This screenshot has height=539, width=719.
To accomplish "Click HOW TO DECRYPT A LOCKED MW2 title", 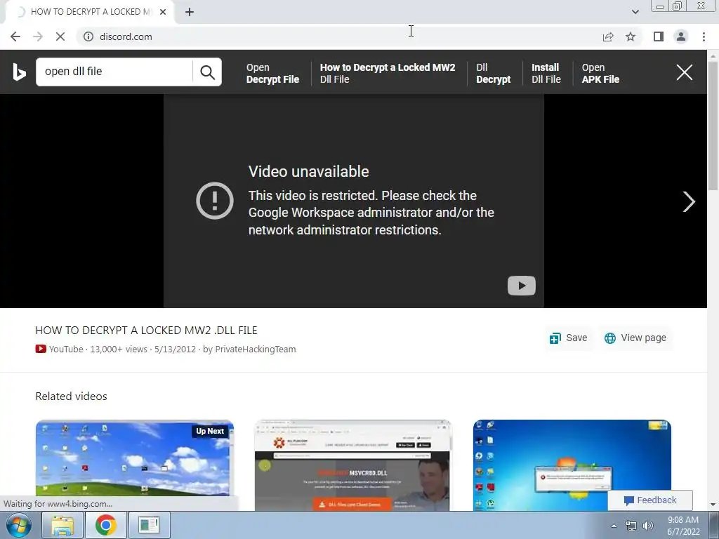I will [146, 331].
